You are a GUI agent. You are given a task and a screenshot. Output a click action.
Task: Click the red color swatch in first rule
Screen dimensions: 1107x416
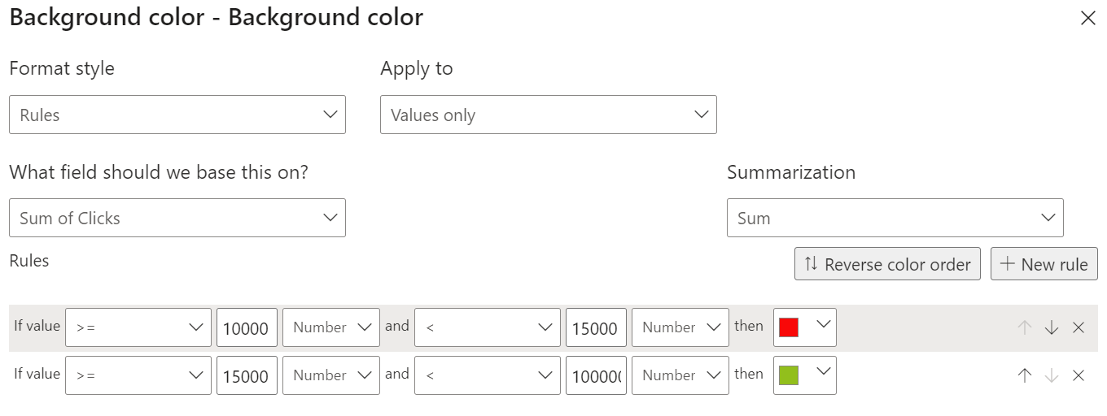click(x=789, y=327)
